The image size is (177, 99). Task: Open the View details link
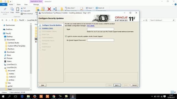(x=90, y=26)
